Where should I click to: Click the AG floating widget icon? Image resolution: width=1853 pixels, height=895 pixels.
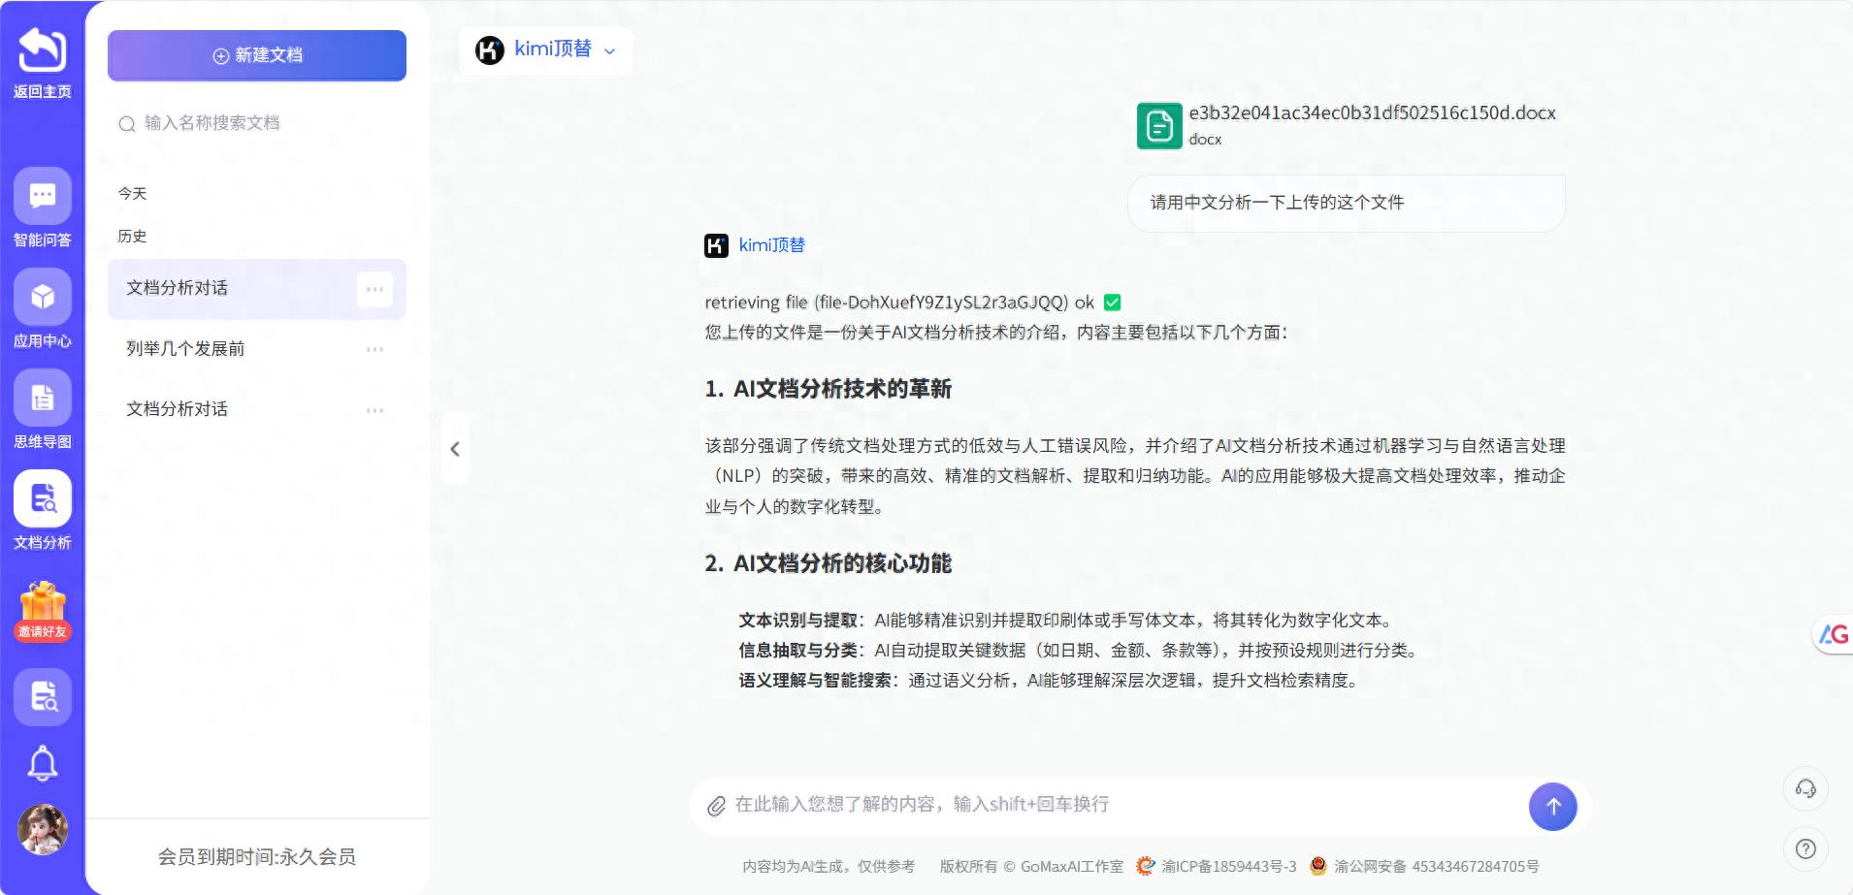(1833, 635)
